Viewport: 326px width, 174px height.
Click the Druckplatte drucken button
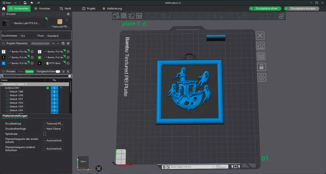click(304, 8)
